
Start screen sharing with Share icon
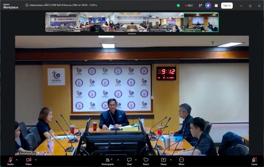click(163, 161)
